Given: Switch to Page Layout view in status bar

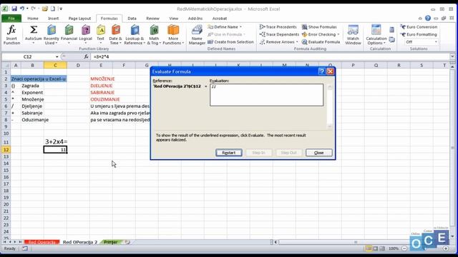Looking at the screenshot, I should point(375,248).
